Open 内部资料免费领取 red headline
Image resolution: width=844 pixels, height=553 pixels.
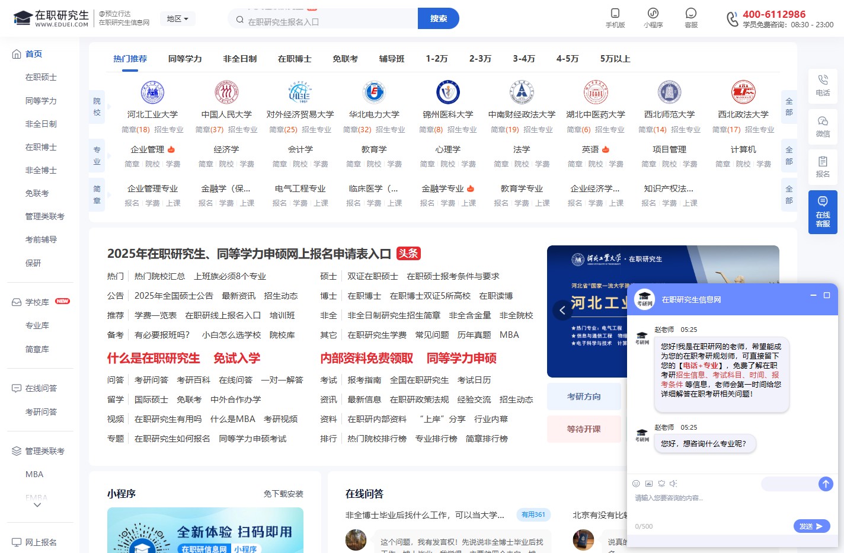(367, 358)
